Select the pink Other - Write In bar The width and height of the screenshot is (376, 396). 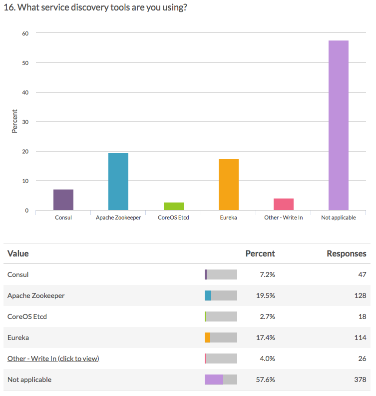(284, 204)
